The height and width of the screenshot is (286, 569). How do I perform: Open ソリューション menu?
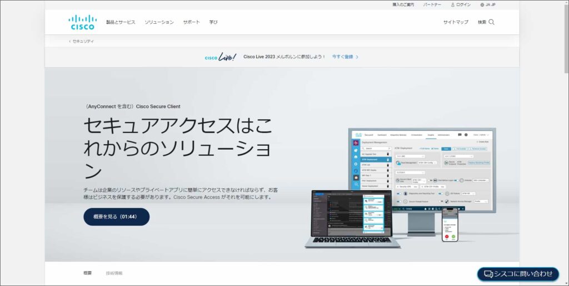tap(159, 22)
